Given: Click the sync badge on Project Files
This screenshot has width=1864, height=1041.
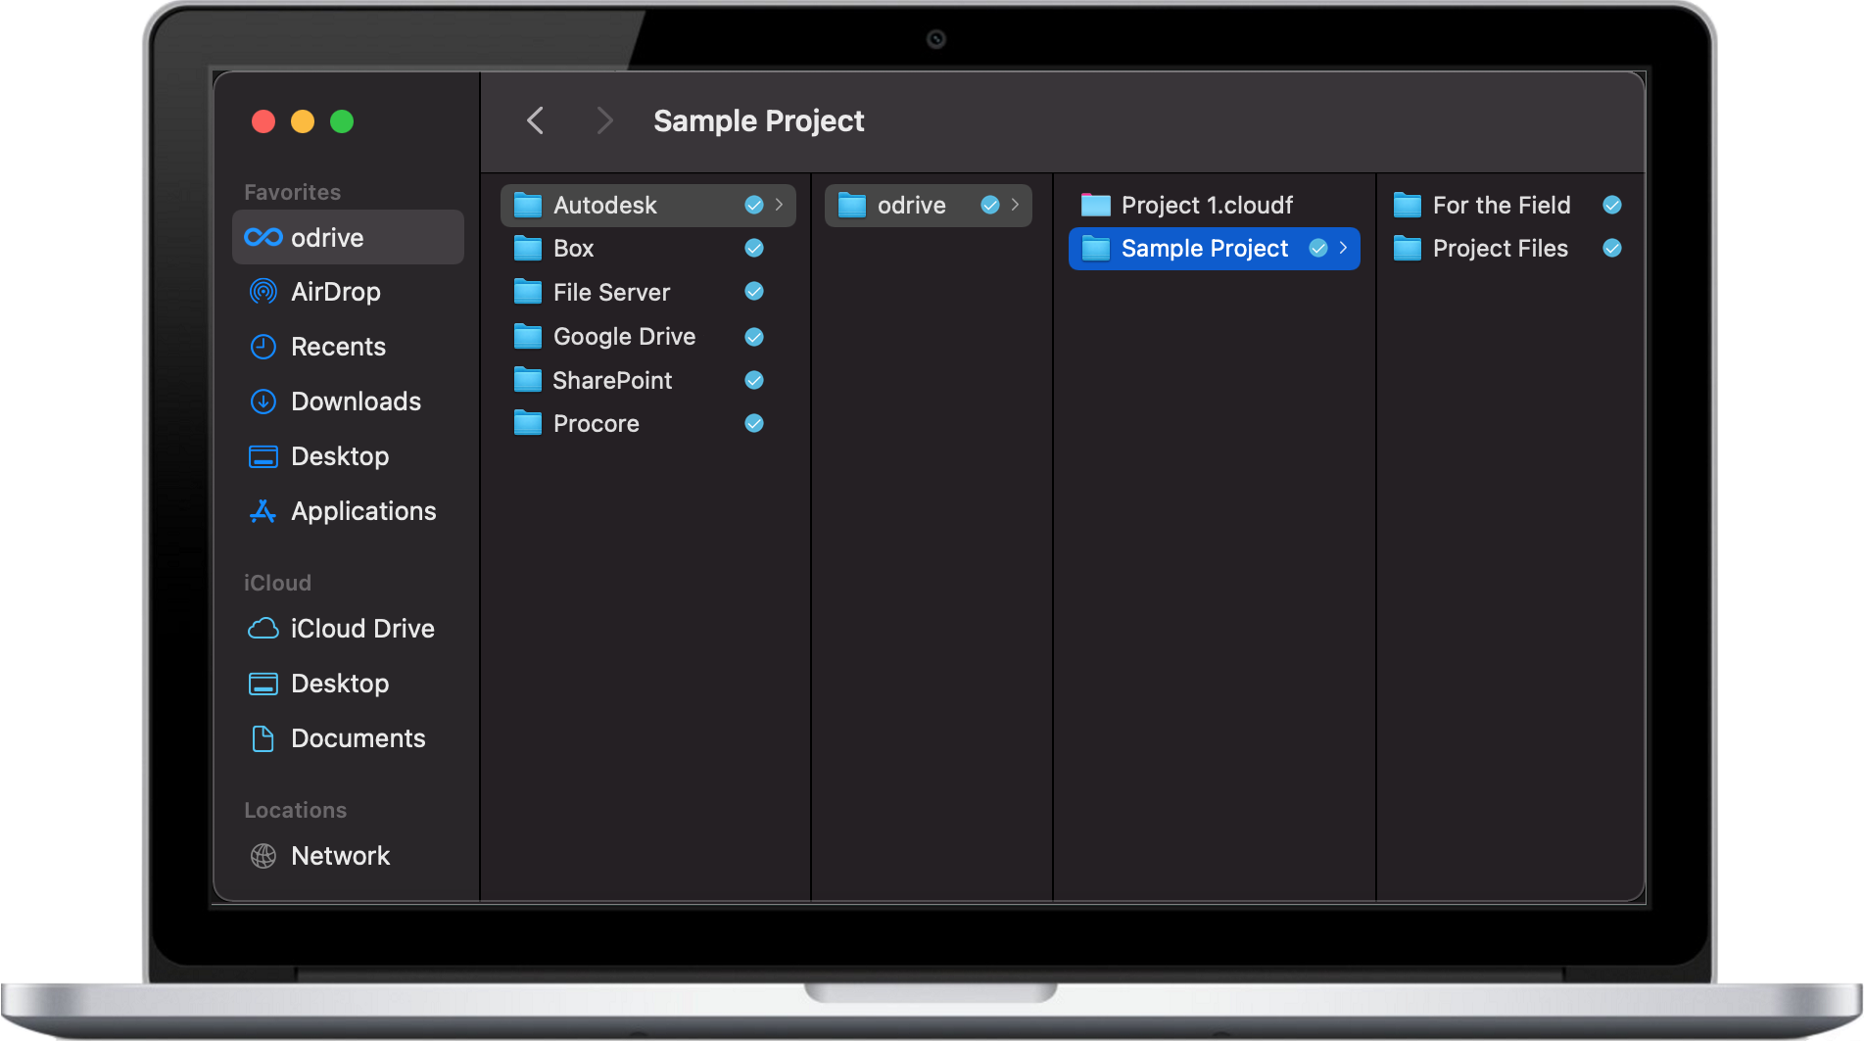Looking at the screenshot, I should (x=1611, y=248).
